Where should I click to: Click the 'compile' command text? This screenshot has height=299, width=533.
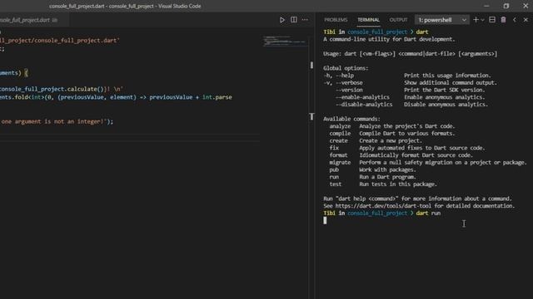(x=340, y=134)
